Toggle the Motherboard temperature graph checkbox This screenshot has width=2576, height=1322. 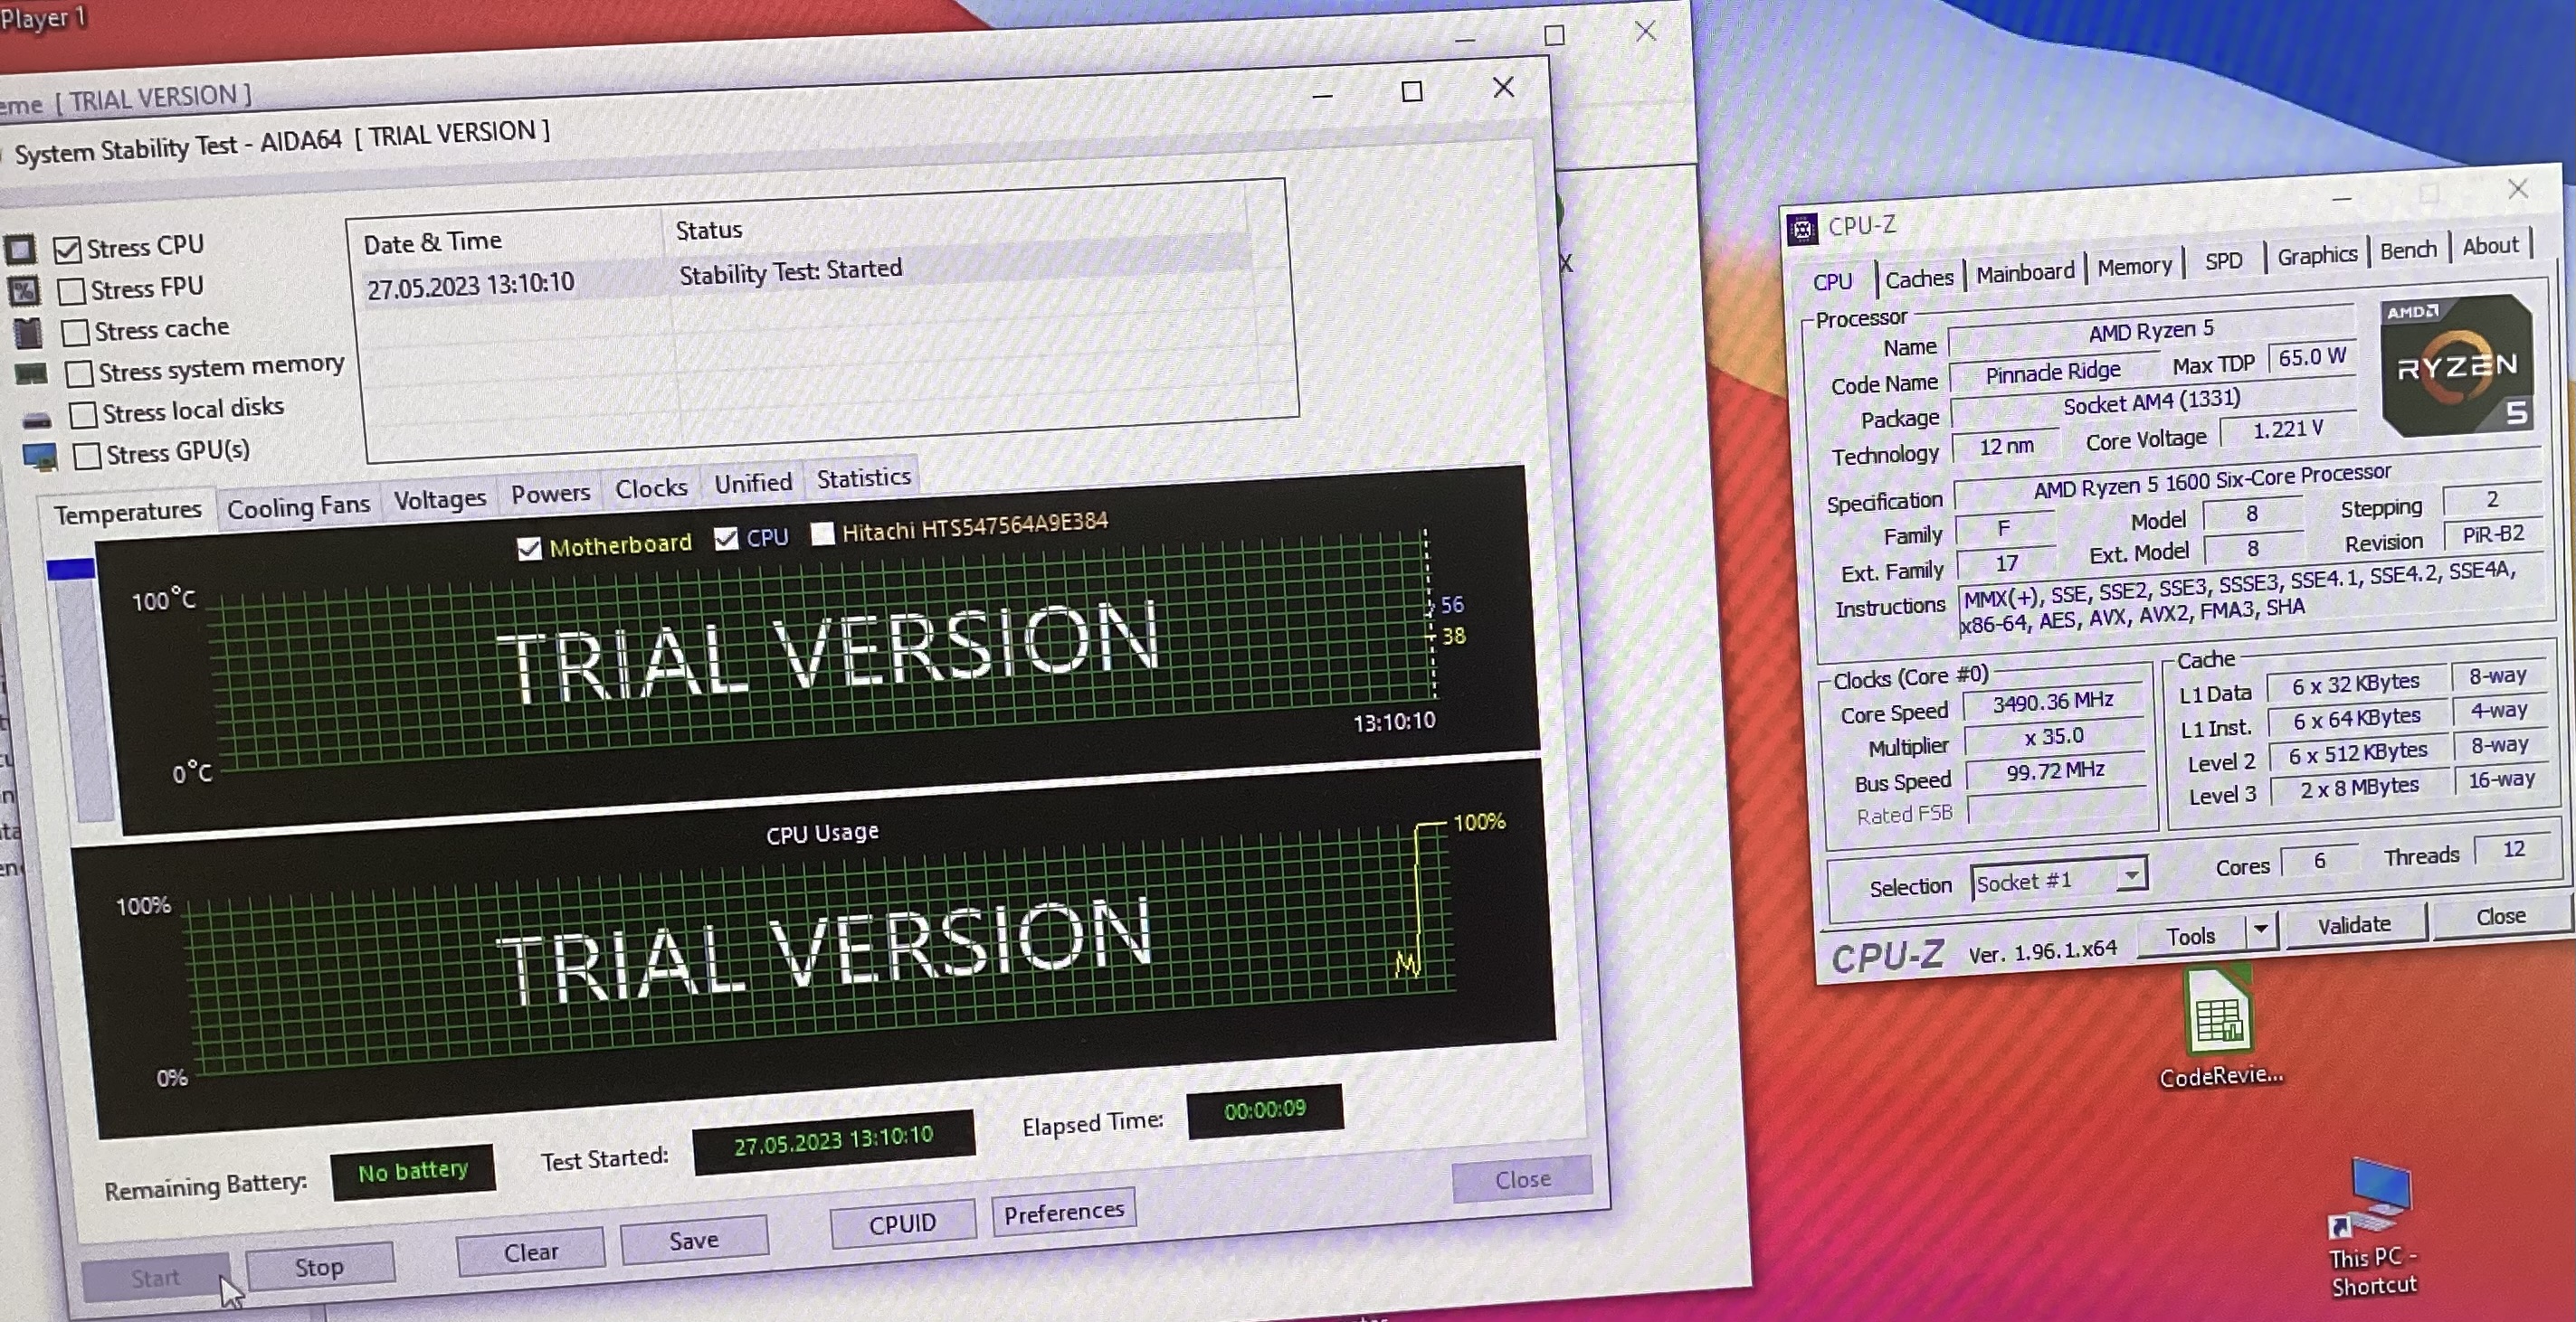pos(529,548)
